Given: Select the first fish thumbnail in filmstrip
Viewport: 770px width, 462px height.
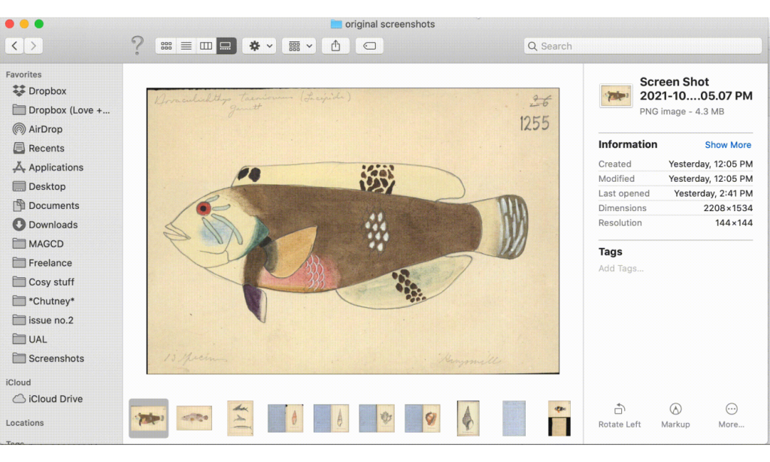Looking at the screenshot, I should [x=148, y=418].
